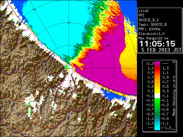This screenshot has height=137, width=183.
Task: Select the "PPI" scan type text
Action: tap(141, 15)
